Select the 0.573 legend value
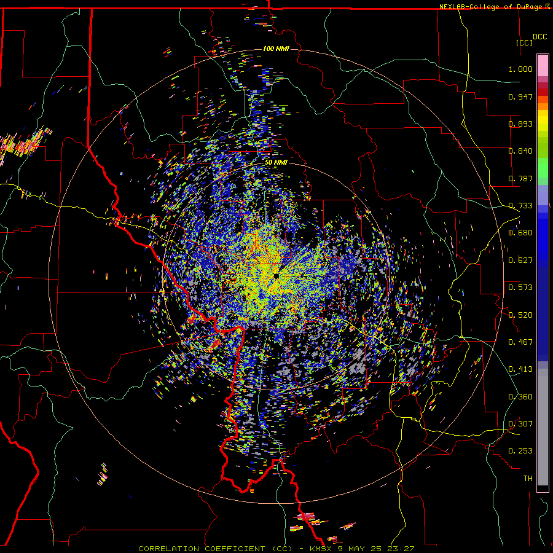Image resolution: width=553 pixels, height=553 pixels. pyautogui.click(x=520, y=288)
